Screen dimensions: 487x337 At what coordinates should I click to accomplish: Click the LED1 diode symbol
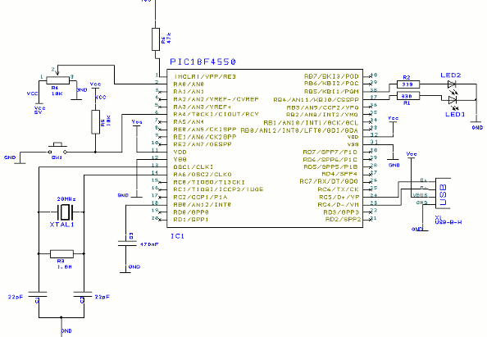point(452,100)
